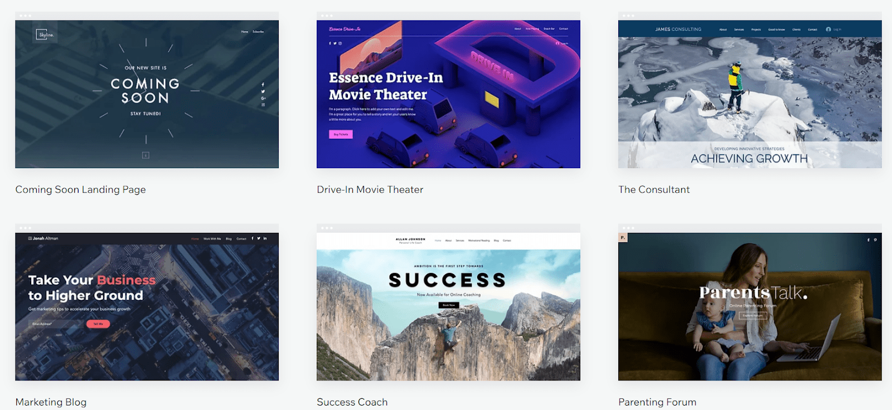Open the Drive-In Movie Theater template title
Viewport: 892px width, 410px height.
click(x=370, y=189)
